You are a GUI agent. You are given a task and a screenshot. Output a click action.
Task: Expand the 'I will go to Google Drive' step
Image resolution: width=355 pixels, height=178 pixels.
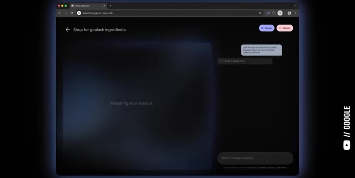pyautogui.click(x=245, y=61)
